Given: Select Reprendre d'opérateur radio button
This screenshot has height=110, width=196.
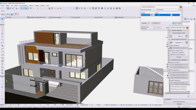Looking at the screenshot, I should coord(171,53).
